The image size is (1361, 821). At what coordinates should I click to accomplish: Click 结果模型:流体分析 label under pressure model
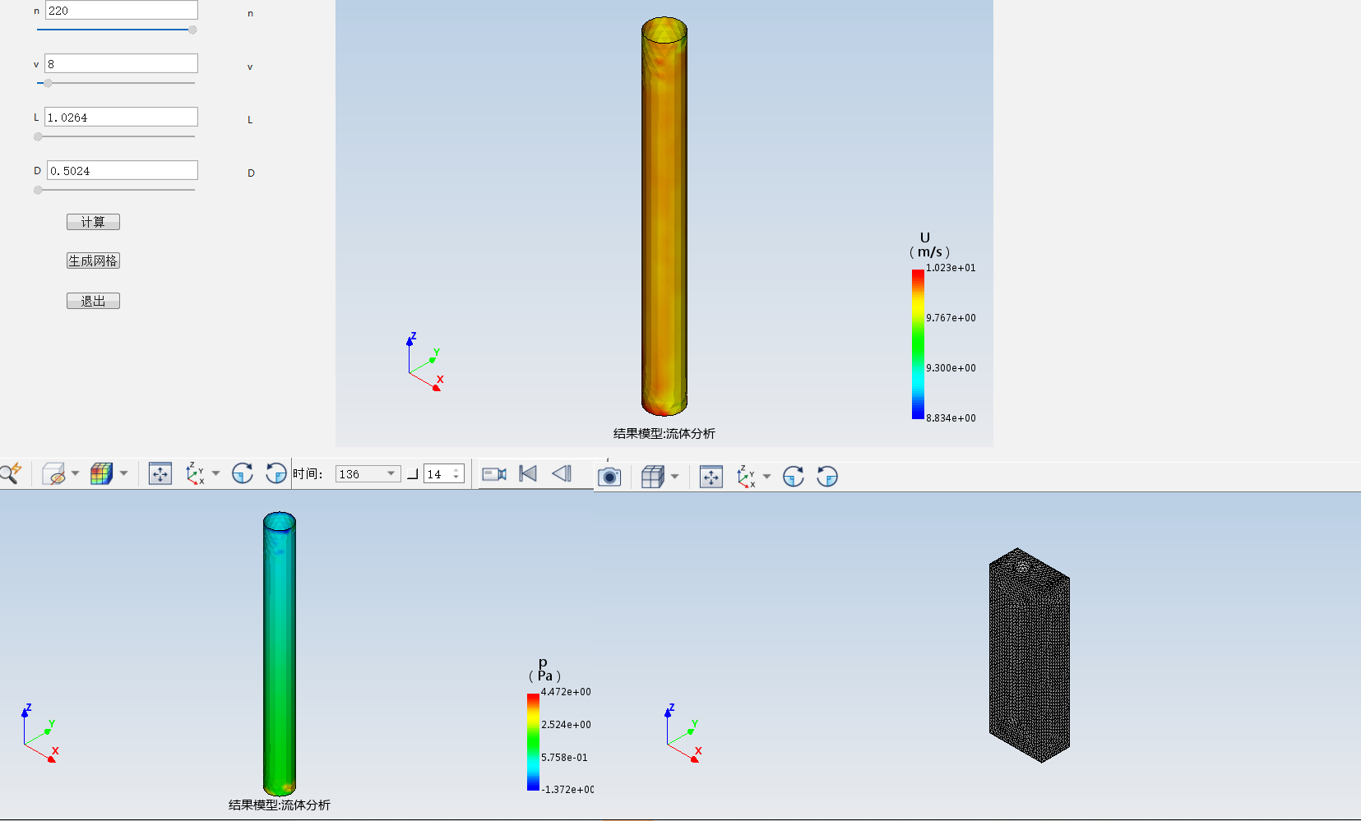280,805
